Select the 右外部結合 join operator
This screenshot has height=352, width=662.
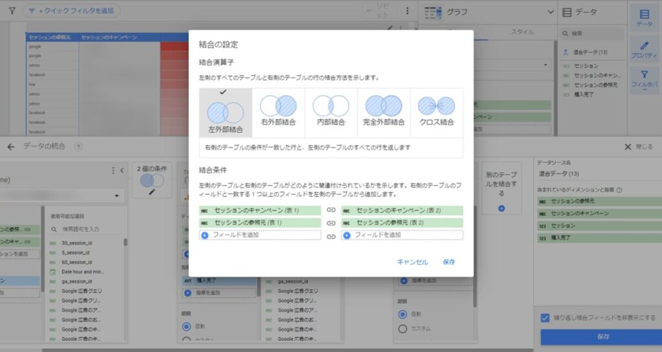click(x=278, y=113)
